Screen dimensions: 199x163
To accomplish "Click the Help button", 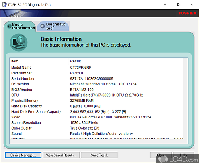I will tap(183, 155).
